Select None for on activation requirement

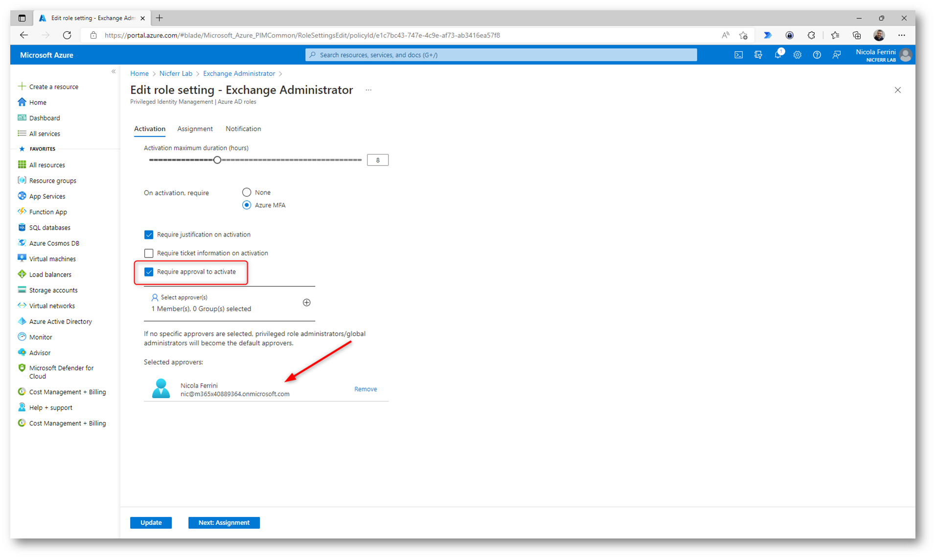pos(247,193)
